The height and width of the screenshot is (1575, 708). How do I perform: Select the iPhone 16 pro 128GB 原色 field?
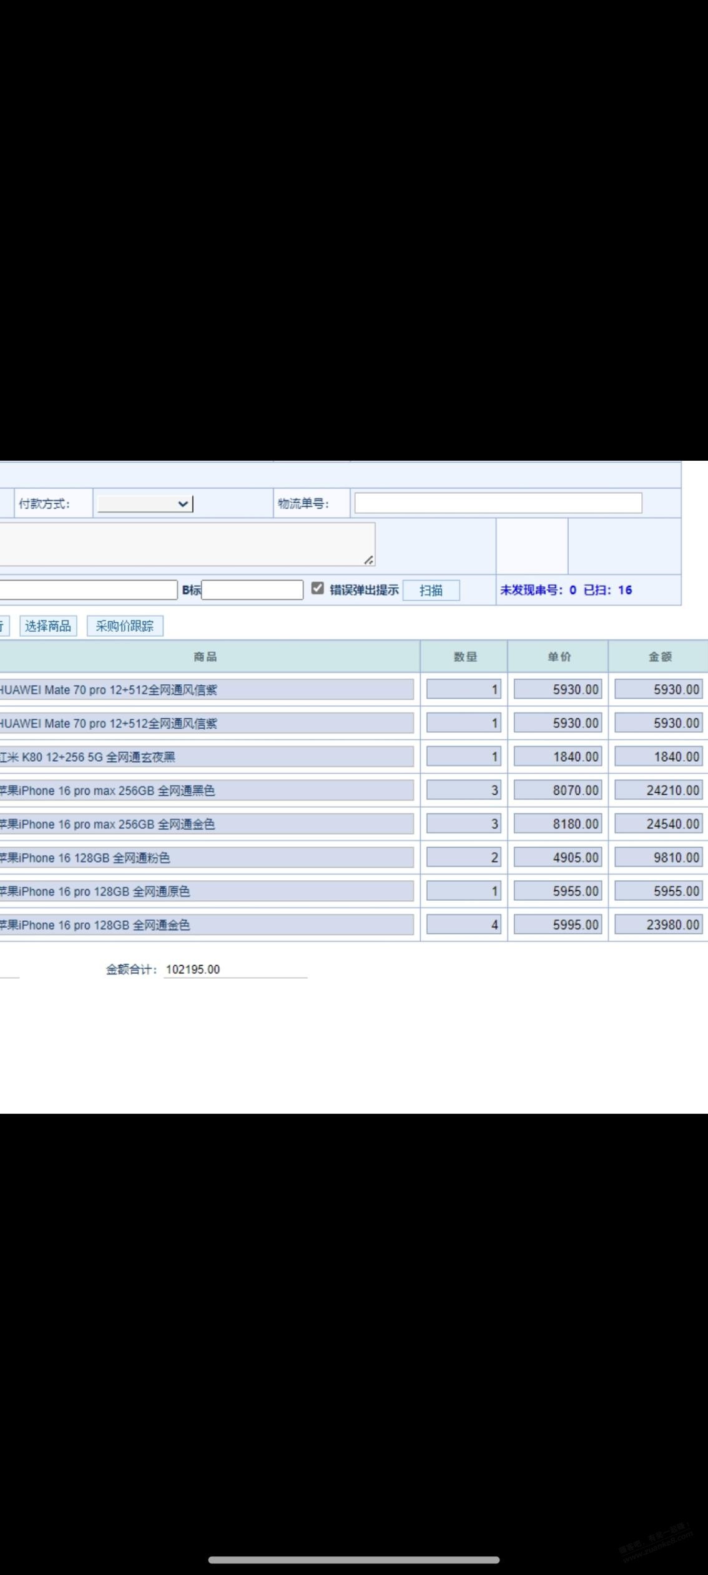(207, 892)
